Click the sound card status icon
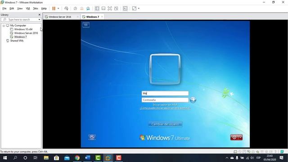The image size is (288, 162). [257, 152]
